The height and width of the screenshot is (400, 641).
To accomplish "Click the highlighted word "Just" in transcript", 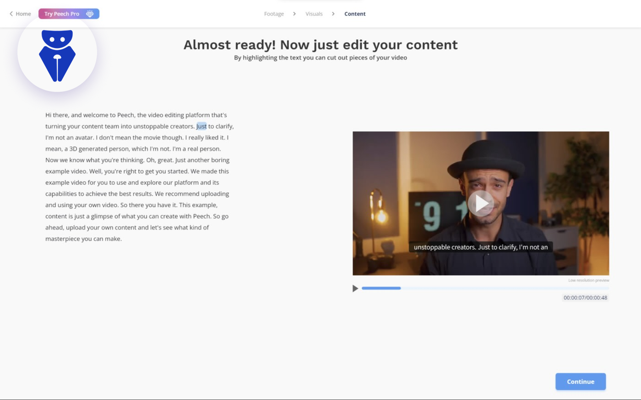I will pos(201,126).
